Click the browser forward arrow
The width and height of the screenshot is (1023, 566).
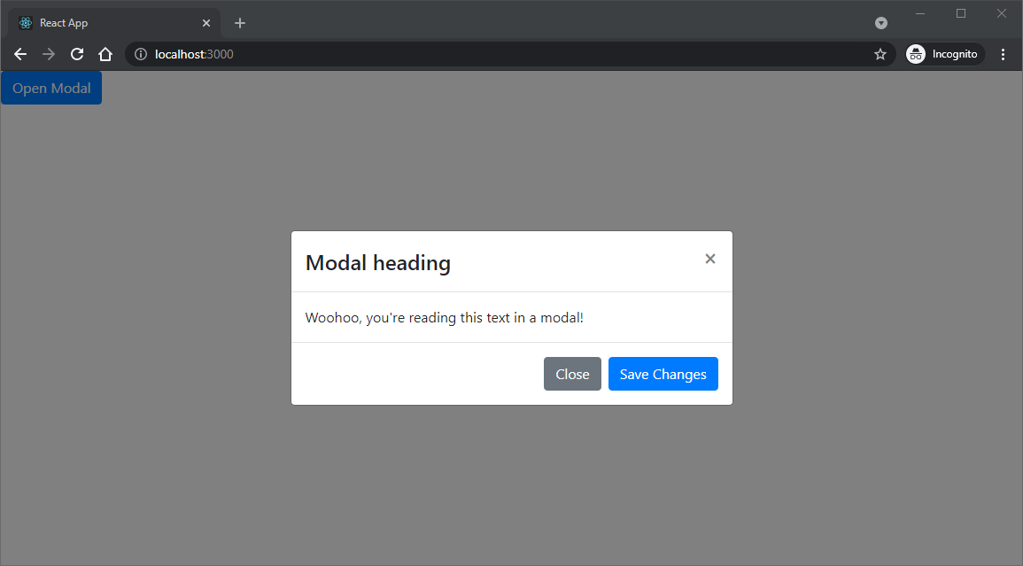49,54
